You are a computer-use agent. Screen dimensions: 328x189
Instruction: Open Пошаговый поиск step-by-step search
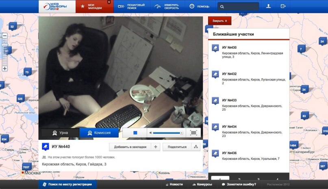(131, 6)
